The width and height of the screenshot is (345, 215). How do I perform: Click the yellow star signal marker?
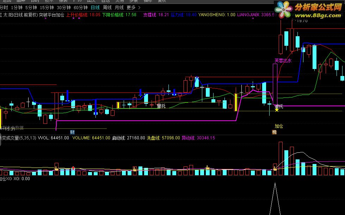pos(277,110)
